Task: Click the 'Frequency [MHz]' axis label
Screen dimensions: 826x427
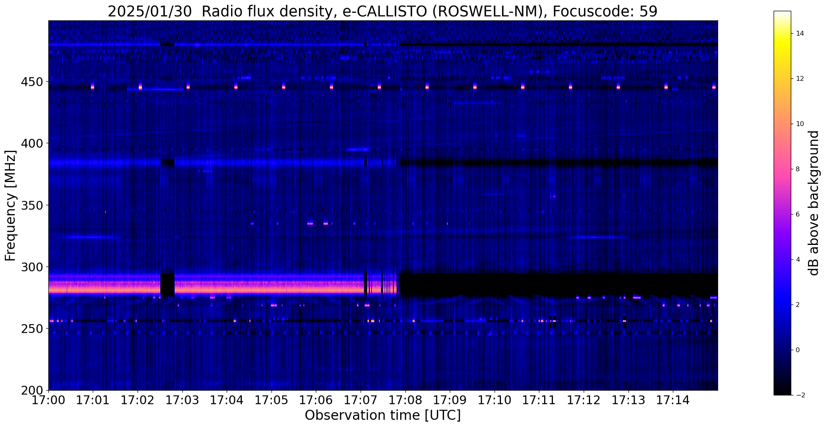Action: coord(10,206)
